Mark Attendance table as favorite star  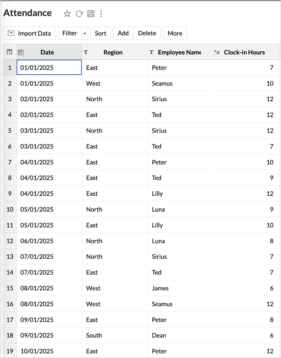67,13
